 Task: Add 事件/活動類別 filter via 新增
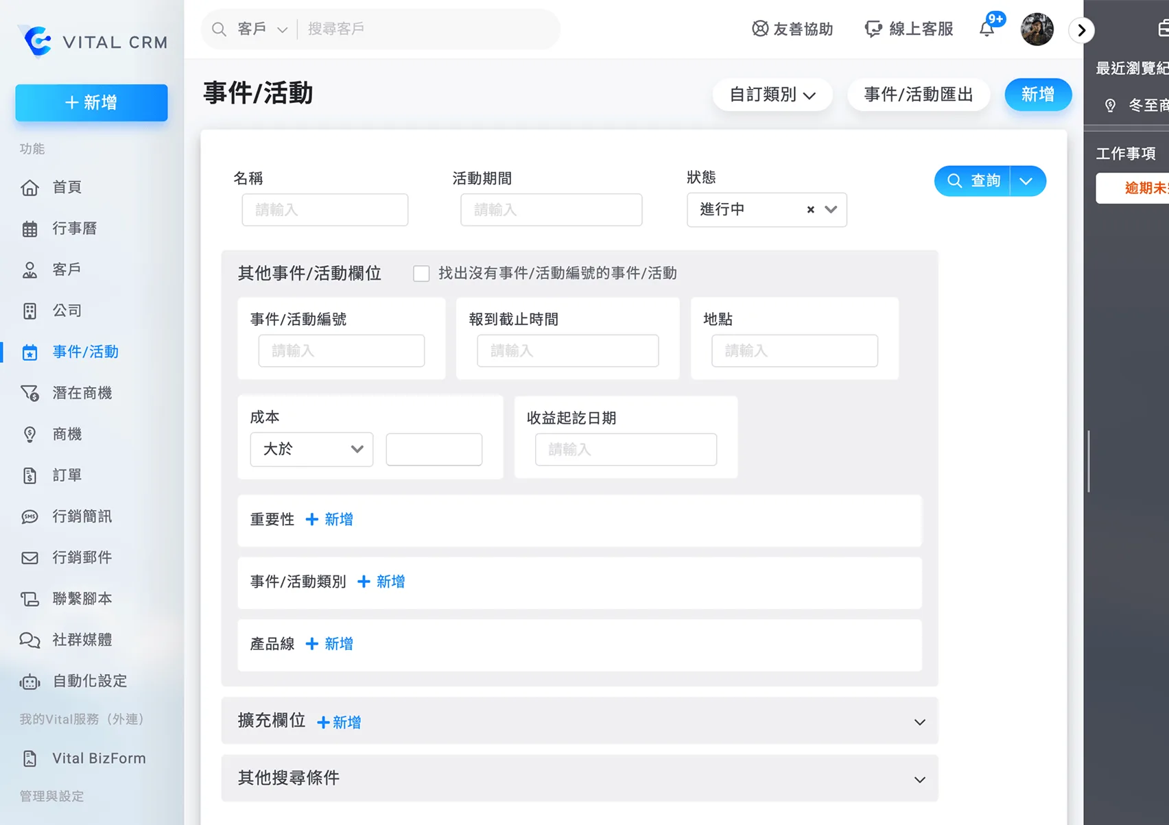pos(381,582)
